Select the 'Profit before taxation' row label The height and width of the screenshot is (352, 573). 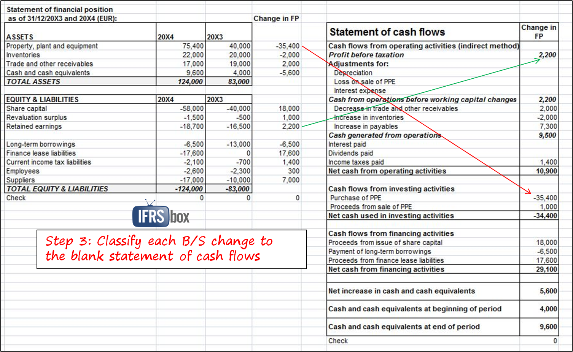tap(366, 55)
